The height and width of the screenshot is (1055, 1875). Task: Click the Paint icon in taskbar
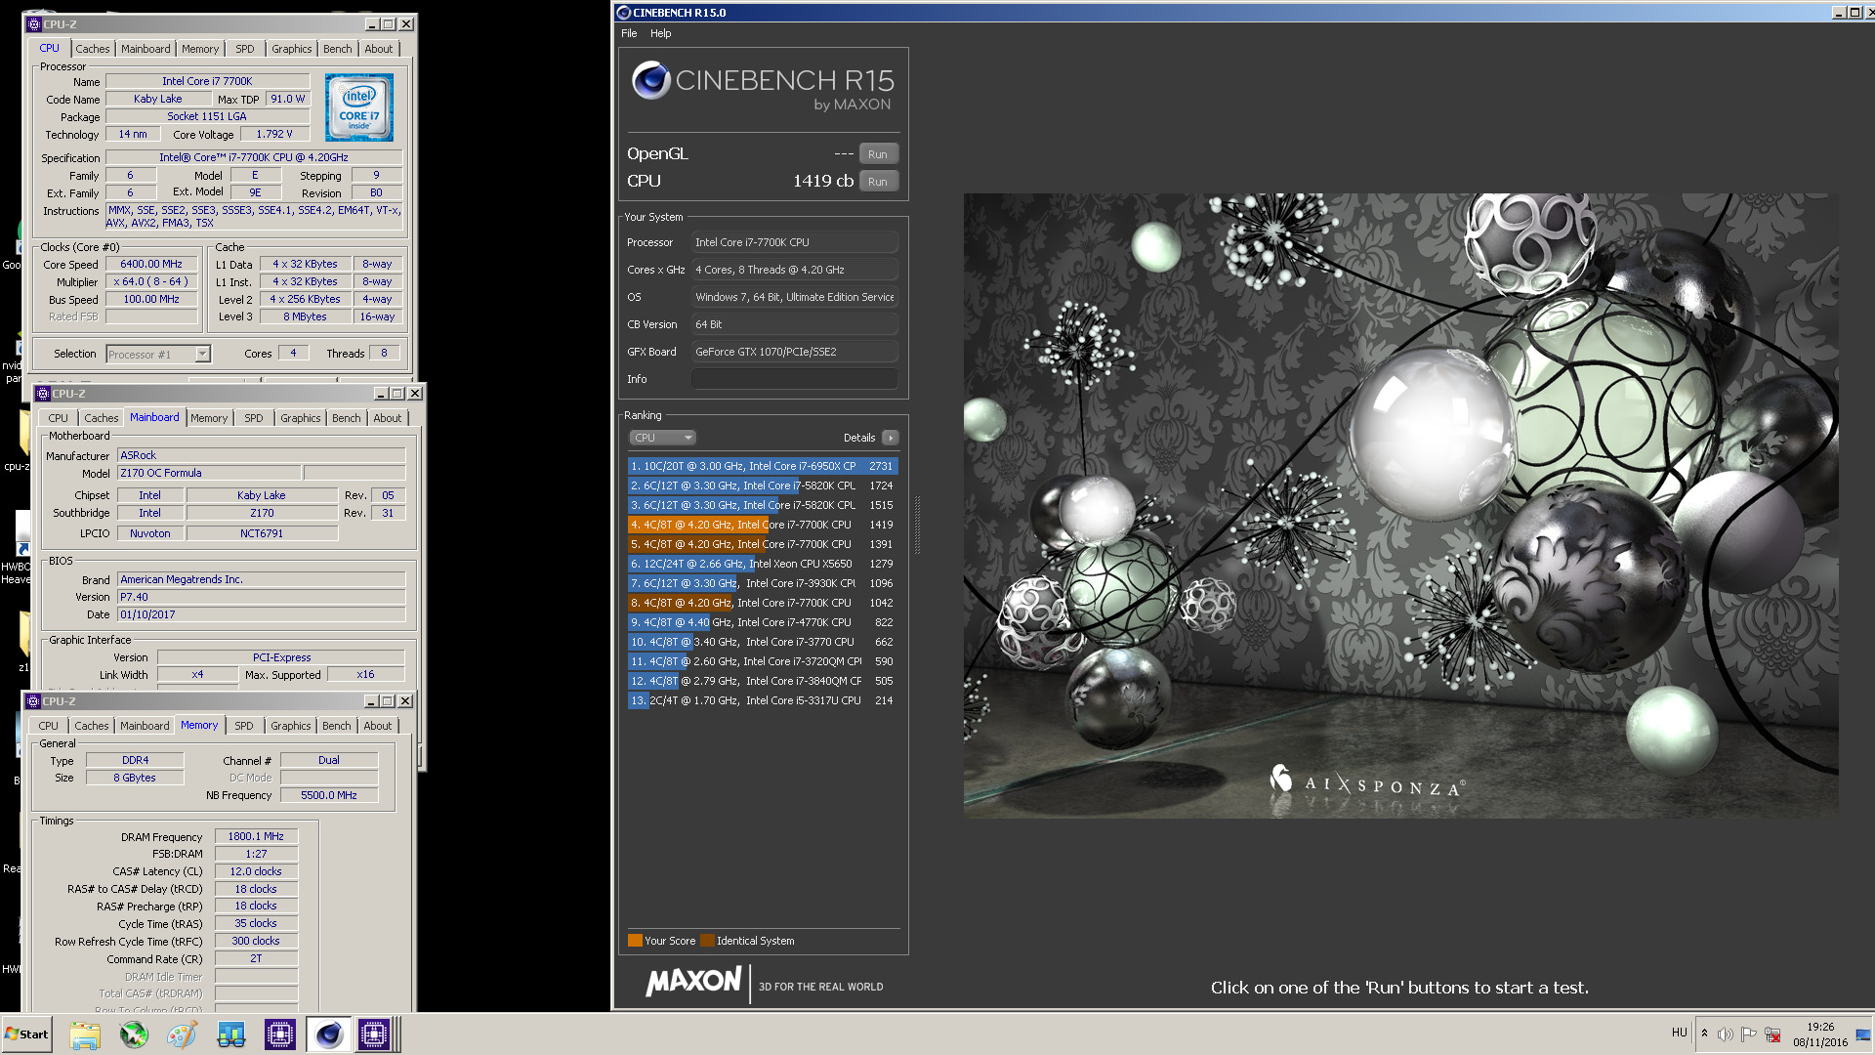[x=182, y=1034]
